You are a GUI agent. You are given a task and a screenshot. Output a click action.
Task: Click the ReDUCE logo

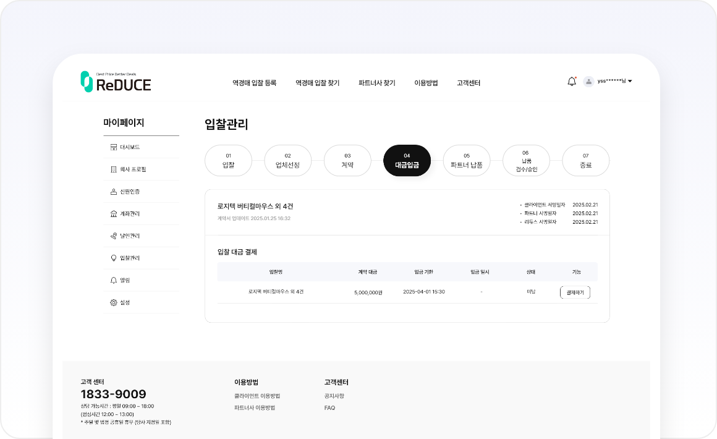pos(116,82)
